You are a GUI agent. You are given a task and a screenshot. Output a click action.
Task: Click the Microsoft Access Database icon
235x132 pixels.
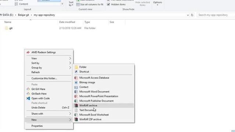(76, 78)
